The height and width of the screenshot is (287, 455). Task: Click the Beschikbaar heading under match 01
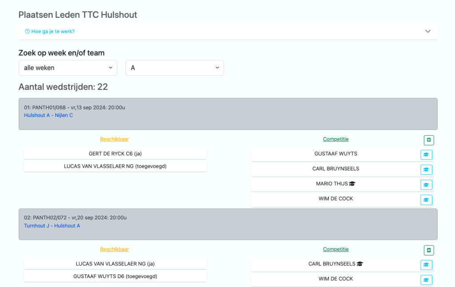tap(114, 139)
